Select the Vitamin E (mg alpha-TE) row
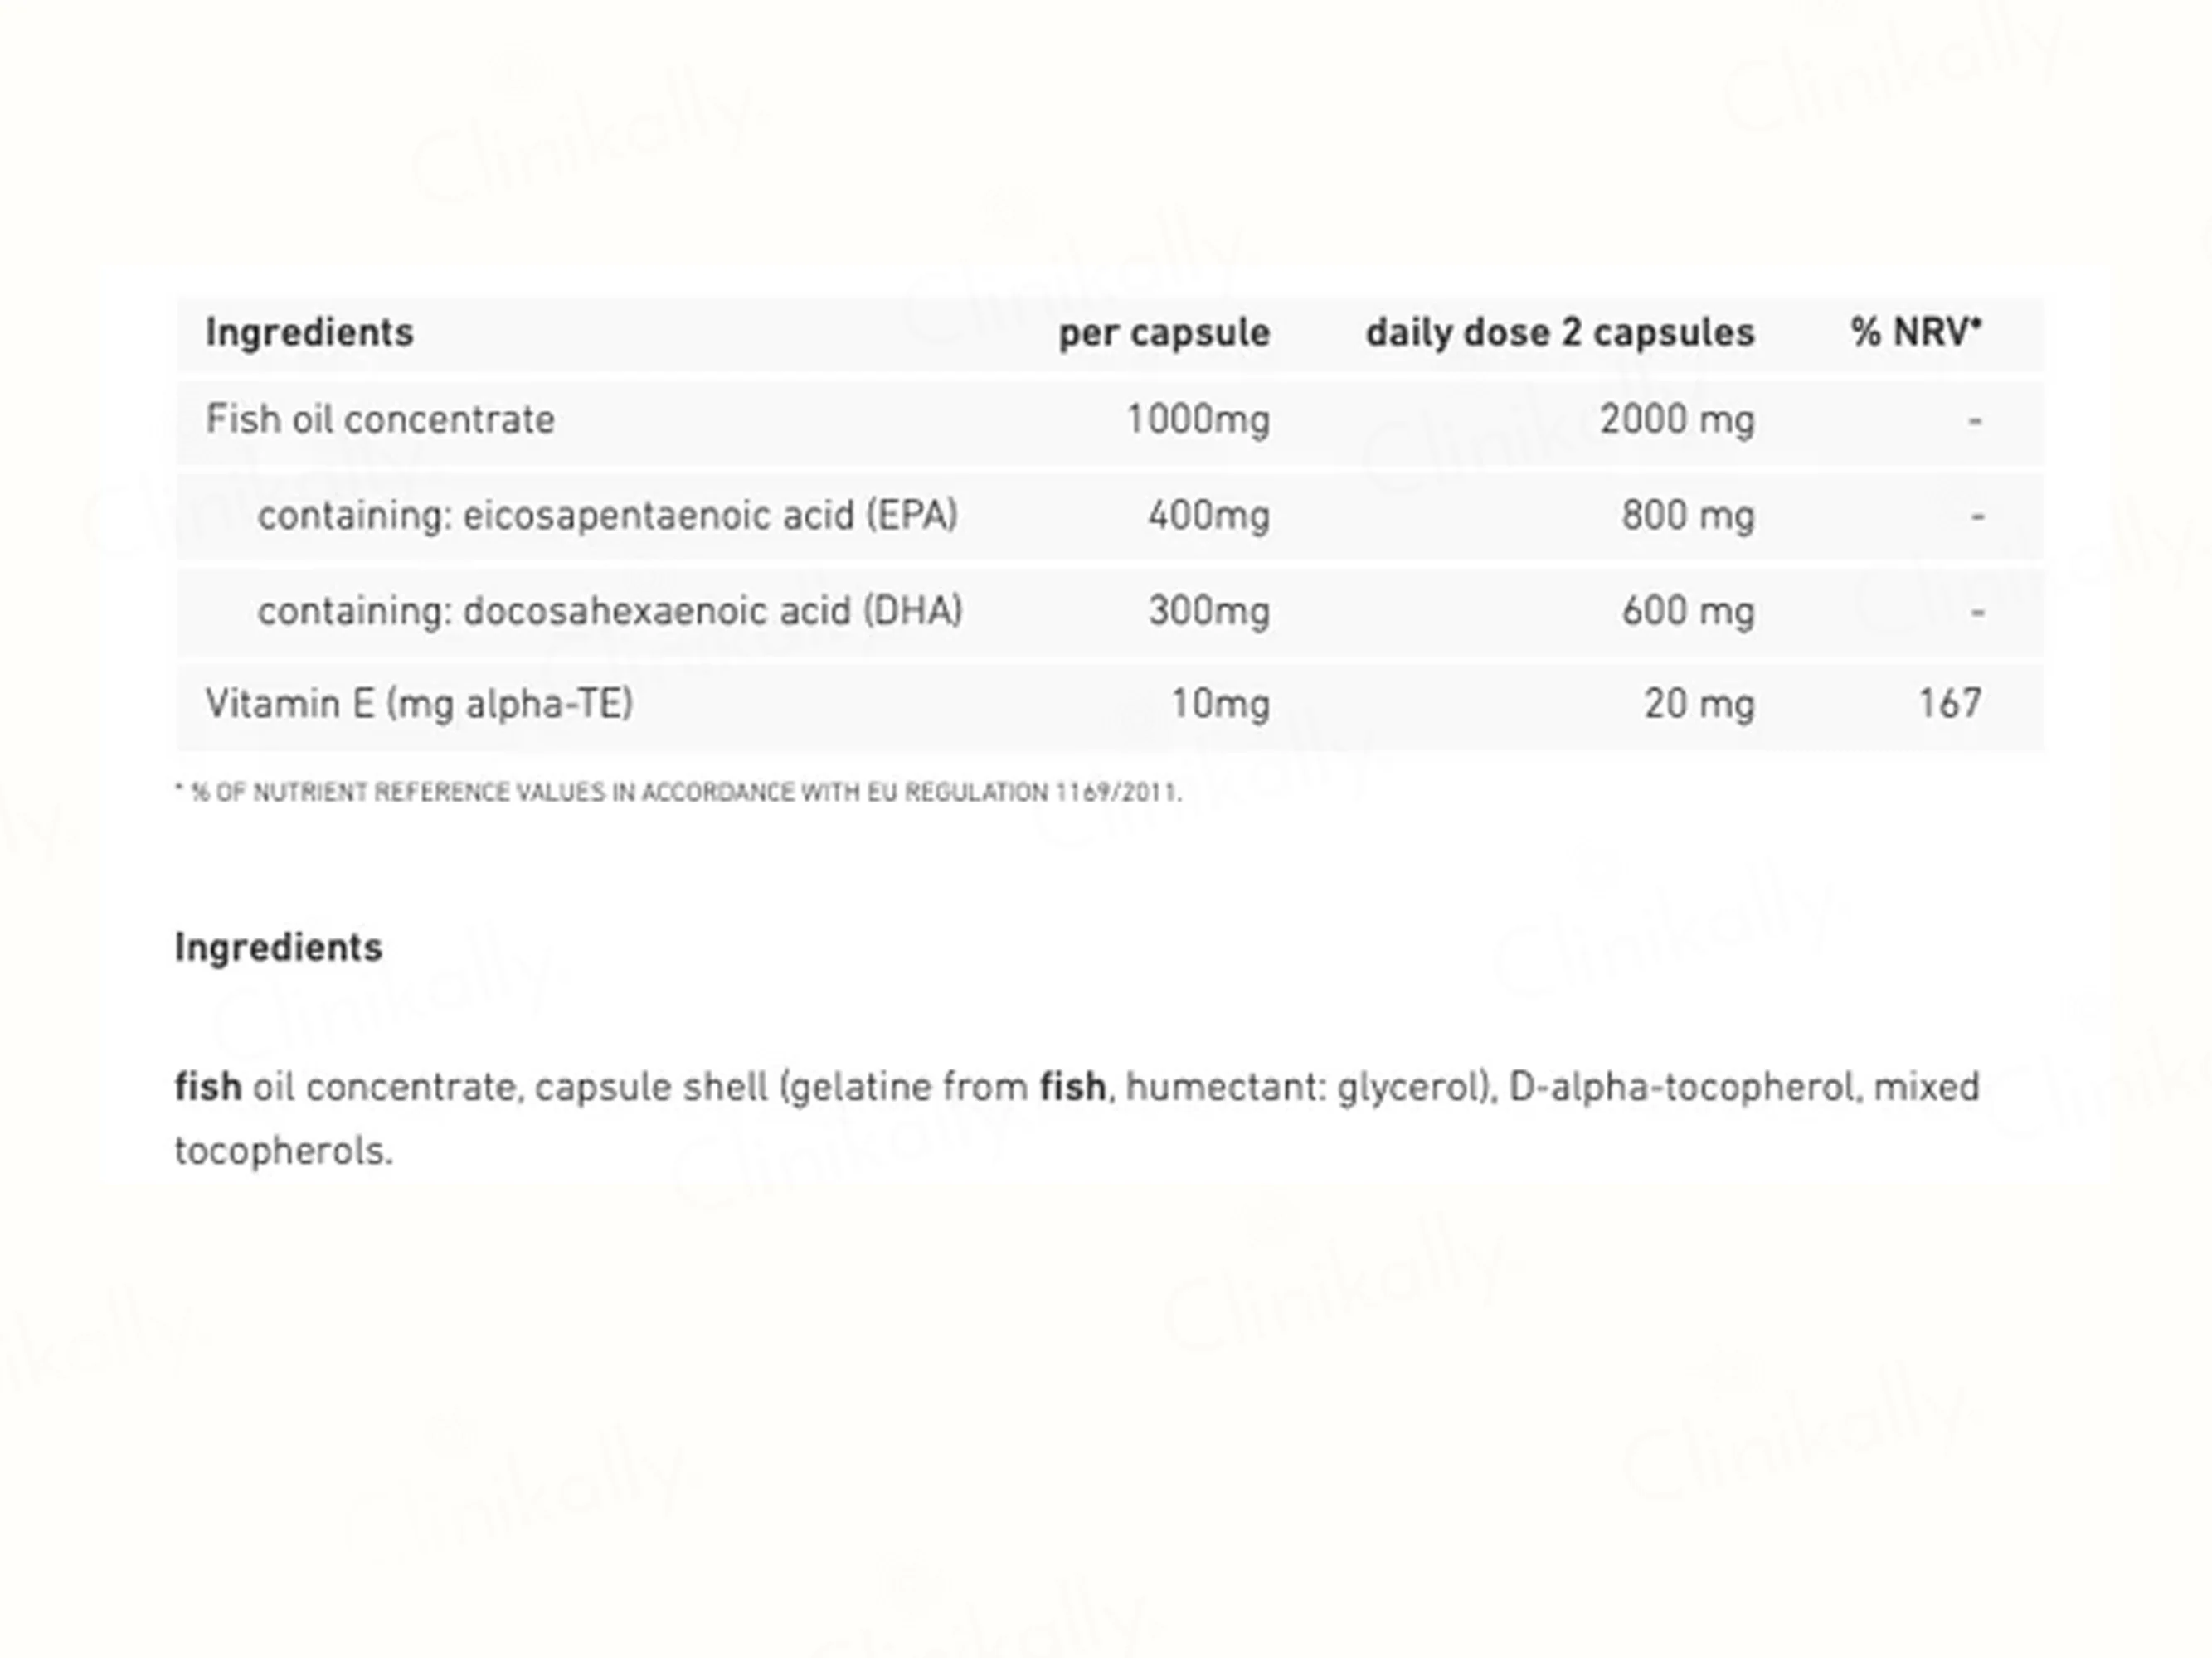The height and width of the screenshot is (1658, 2212). coord(1110,705)
